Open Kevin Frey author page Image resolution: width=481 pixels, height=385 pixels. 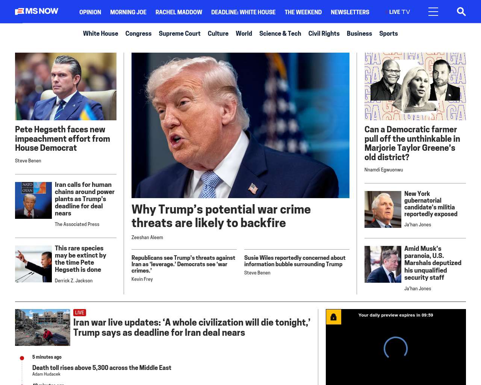point(142,279)
